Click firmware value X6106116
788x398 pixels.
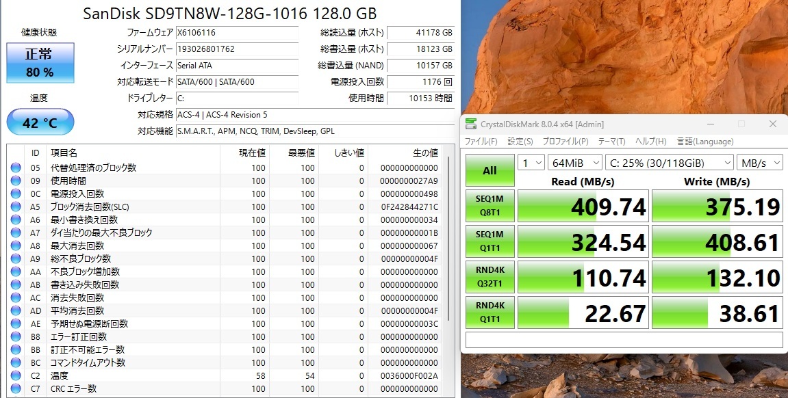[x=237, y=33]
